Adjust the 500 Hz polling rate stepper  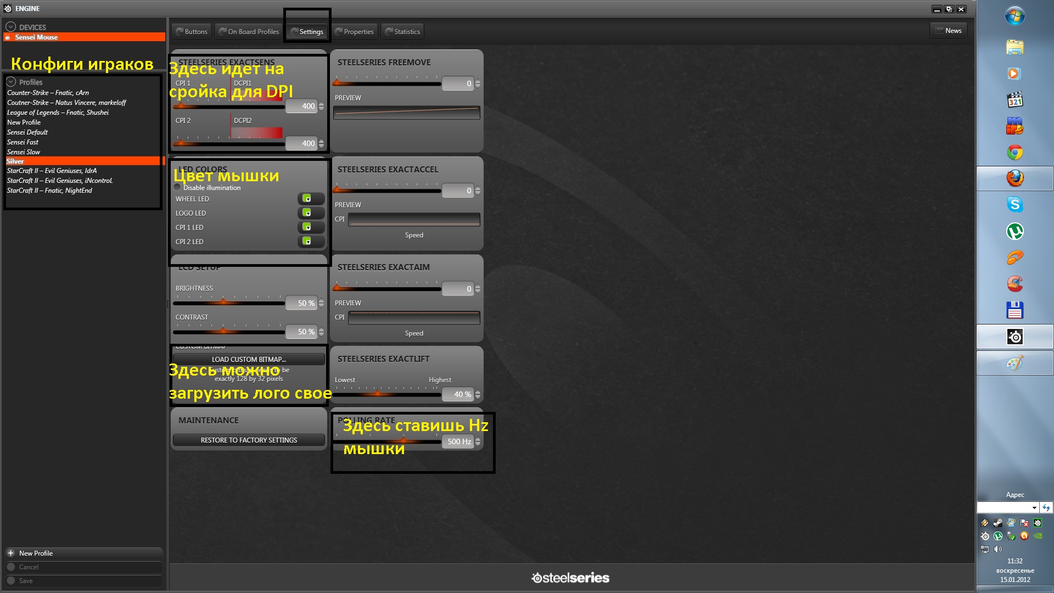478,441
